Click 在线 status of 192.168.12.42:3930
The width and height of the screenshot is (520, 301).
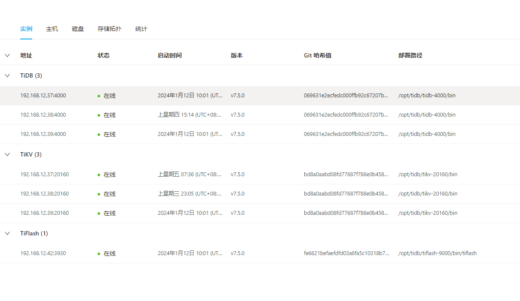(x=107, y=253)
